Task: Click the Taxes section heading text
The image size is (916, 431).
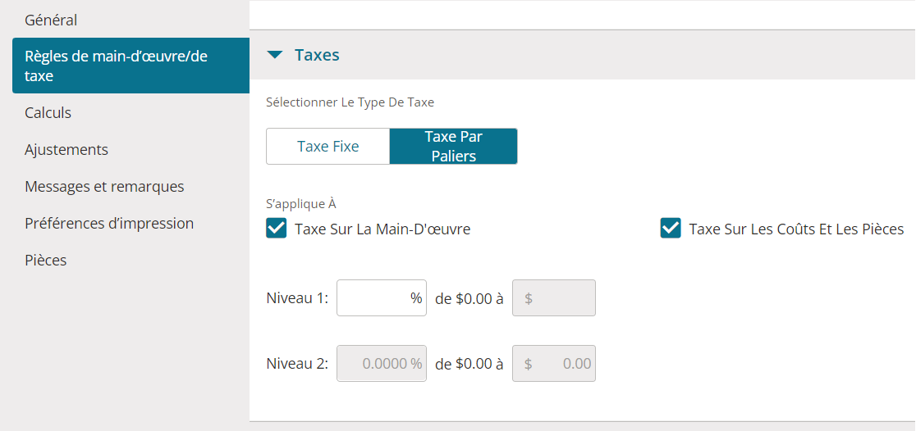Action: tap(317, 55)
